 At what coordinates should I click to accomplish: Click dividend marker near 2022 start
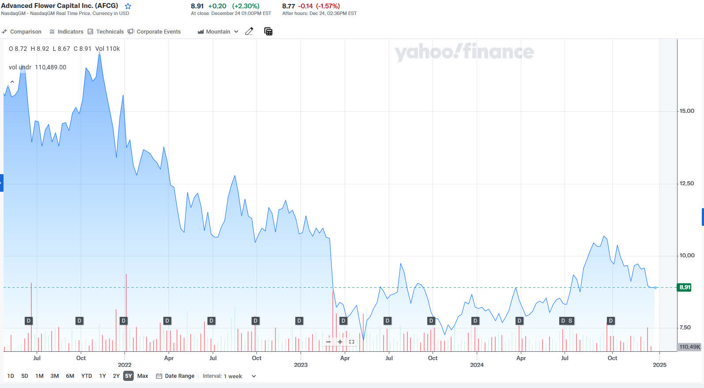124,321
